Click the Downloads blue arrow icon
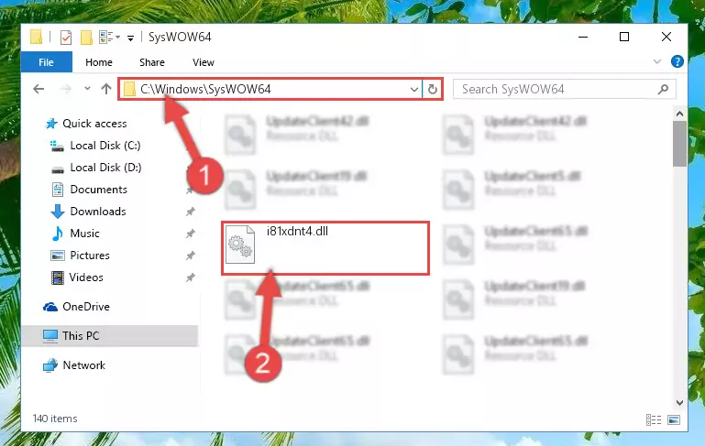 [x=58, y=212]
